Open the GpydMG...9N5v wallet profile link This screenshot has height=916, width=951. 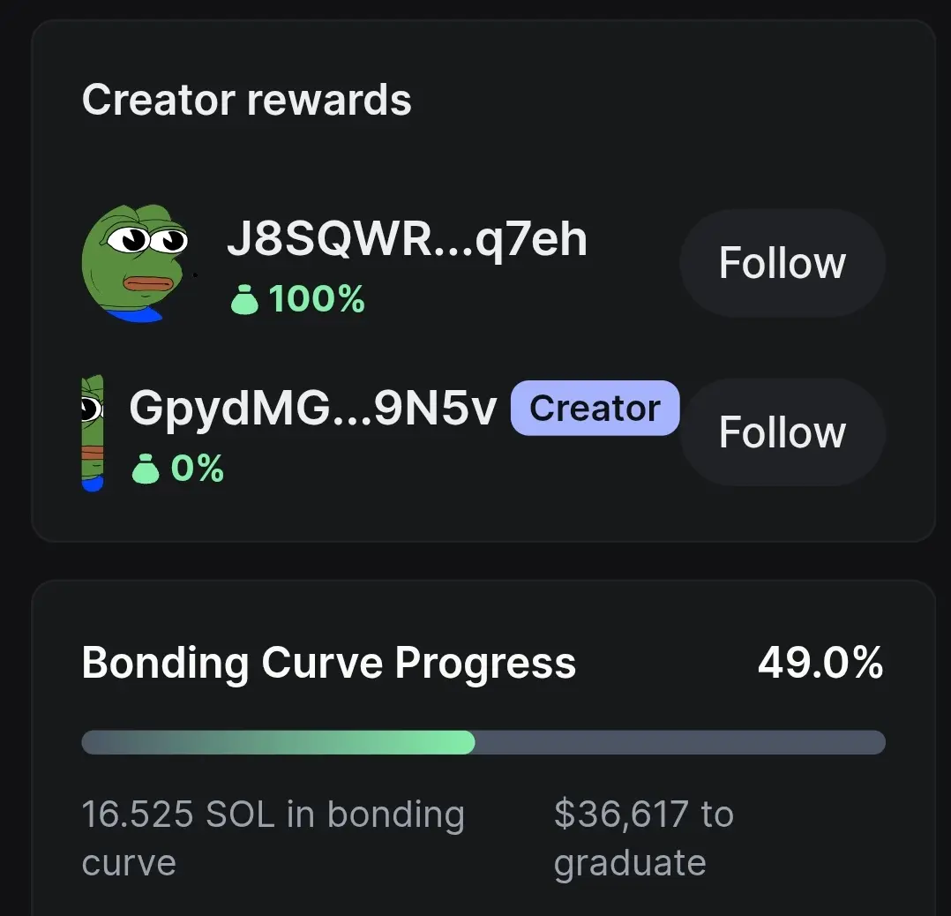[313, 408]
